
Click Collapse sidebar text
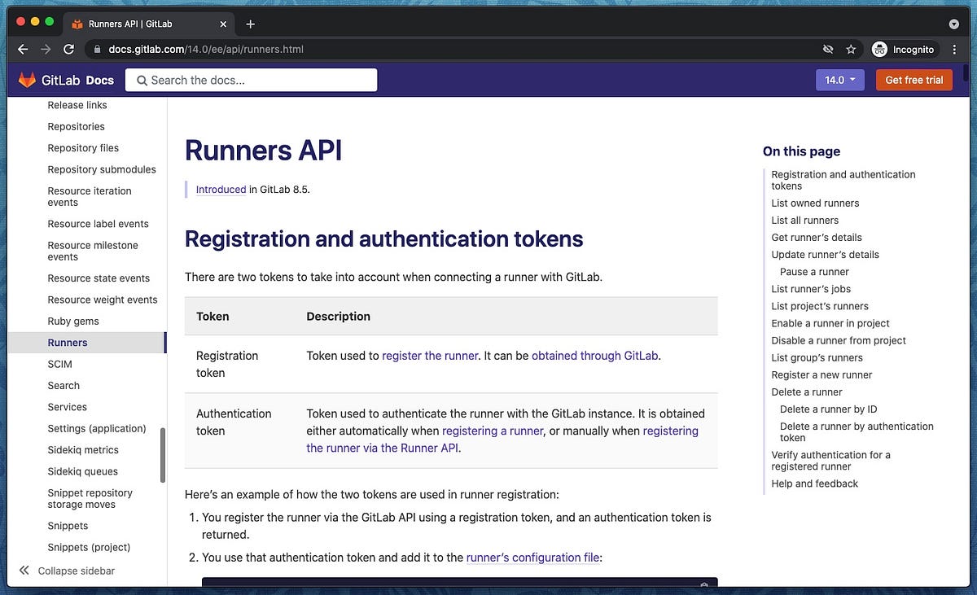[77, 571]
